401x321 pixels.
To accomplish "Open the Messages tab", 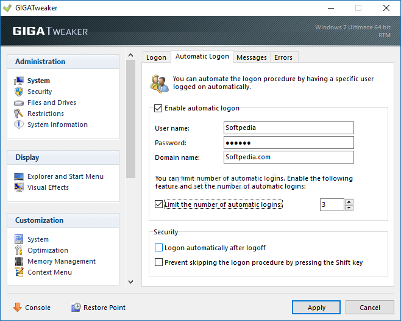I will [252, 57].
